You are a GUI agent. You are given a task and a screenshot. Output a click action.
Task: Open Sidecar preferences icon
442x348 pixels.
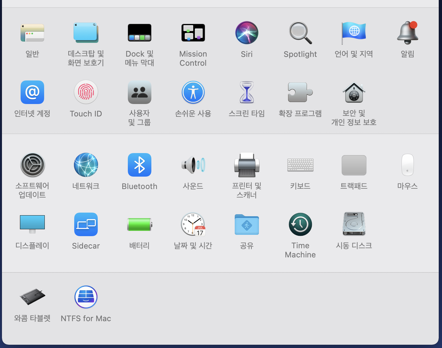(x=86, y=224)
